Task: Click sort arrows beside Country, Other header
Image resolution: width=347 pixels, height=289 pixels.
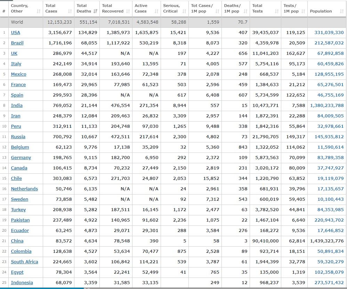Action: click(x=38, y=11)
